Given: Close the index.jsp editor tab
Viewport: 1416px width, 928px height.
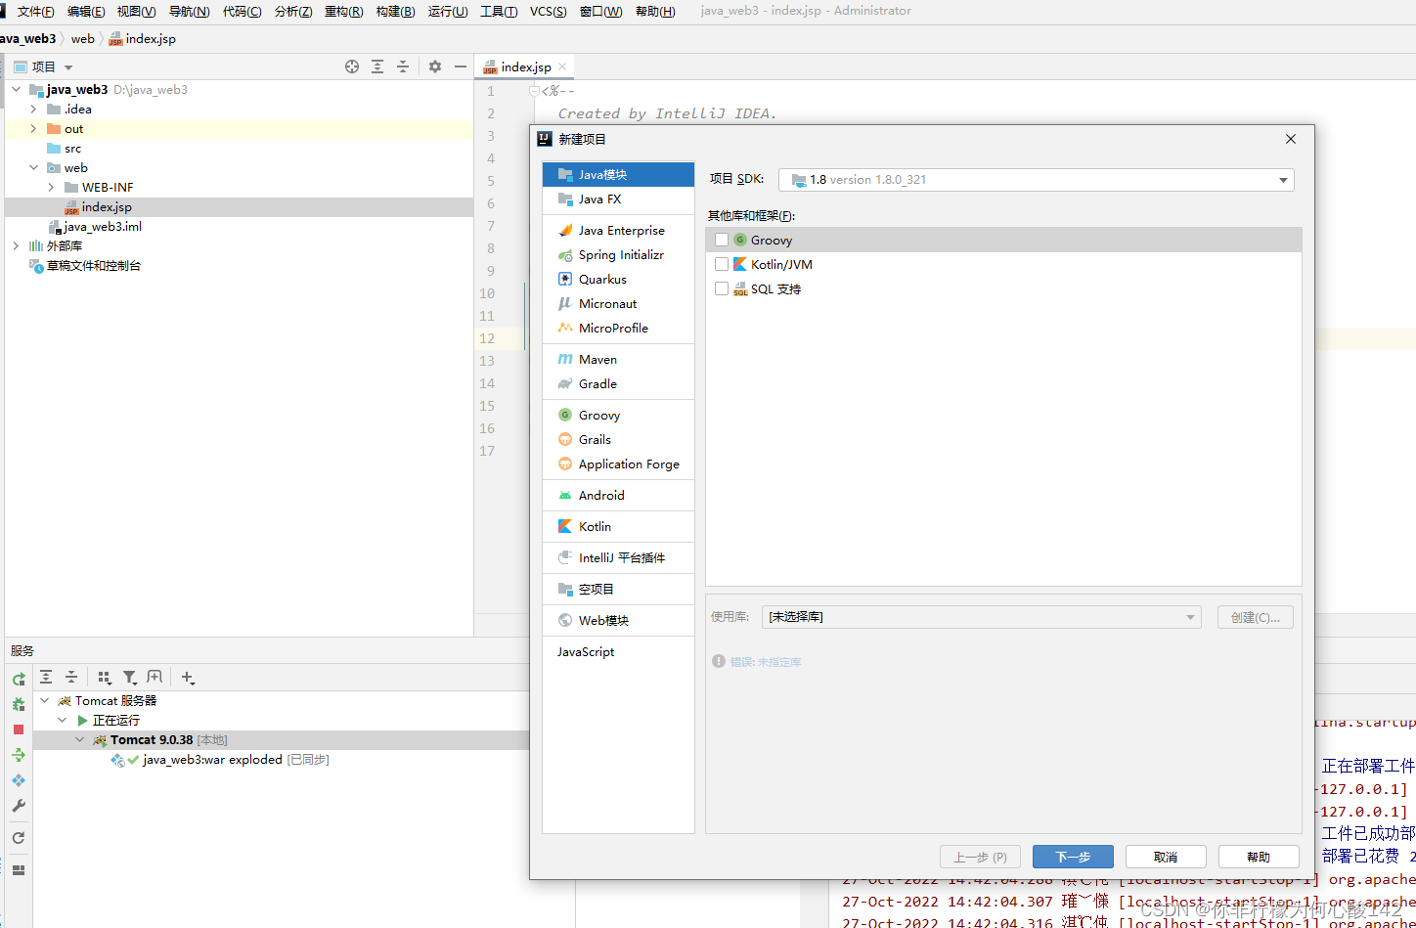Looking at the screenshot, I should point(562,66).
